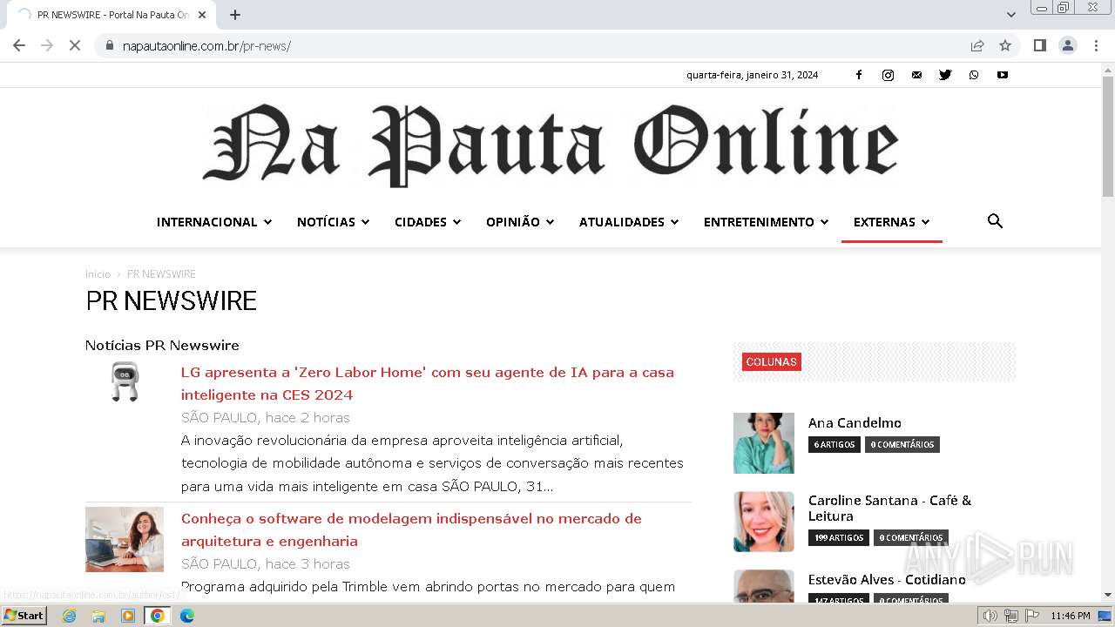The width and height of the screenshot is (1115, 627).
Task: Open Internet Explorer from the taskbar
Action: point(69,616)
